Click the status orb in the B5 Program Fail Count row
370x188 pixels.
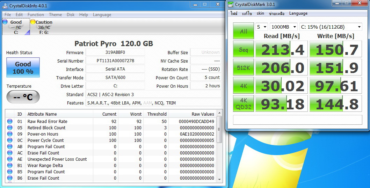pyautogui.click(x=10, y=172)
